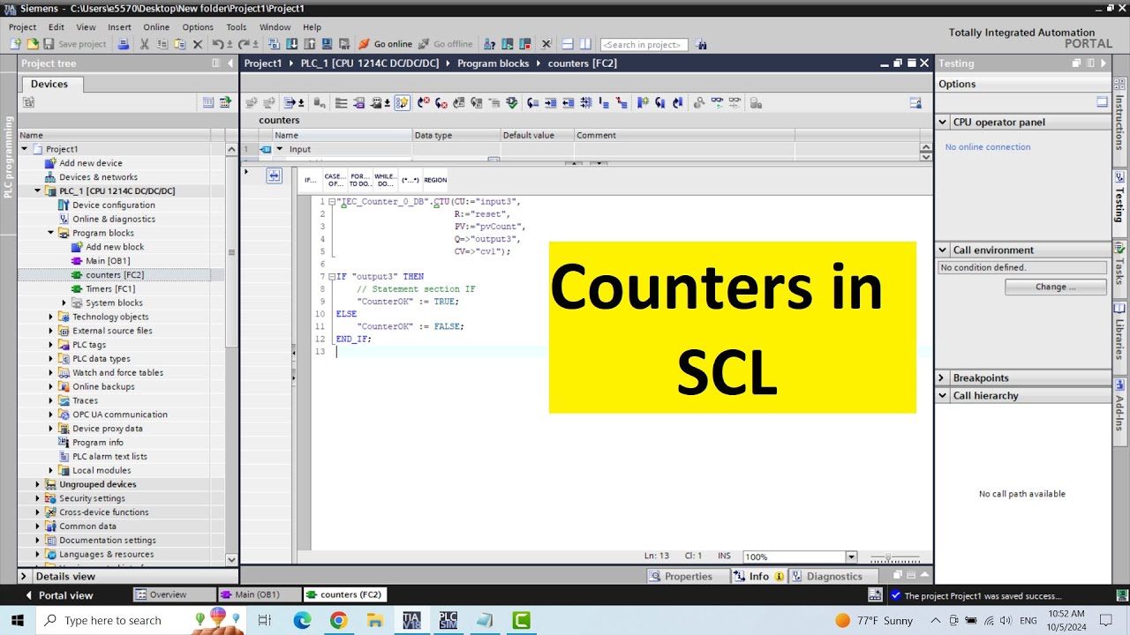The image size is (1130, 635).
Task: Click the Download to device icon
Action: [x=291, y=44]
